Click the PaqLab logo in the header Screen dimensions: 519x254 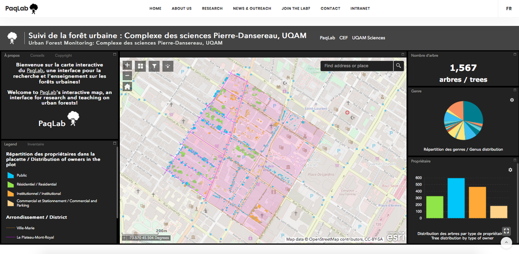(x=22, y=8)
